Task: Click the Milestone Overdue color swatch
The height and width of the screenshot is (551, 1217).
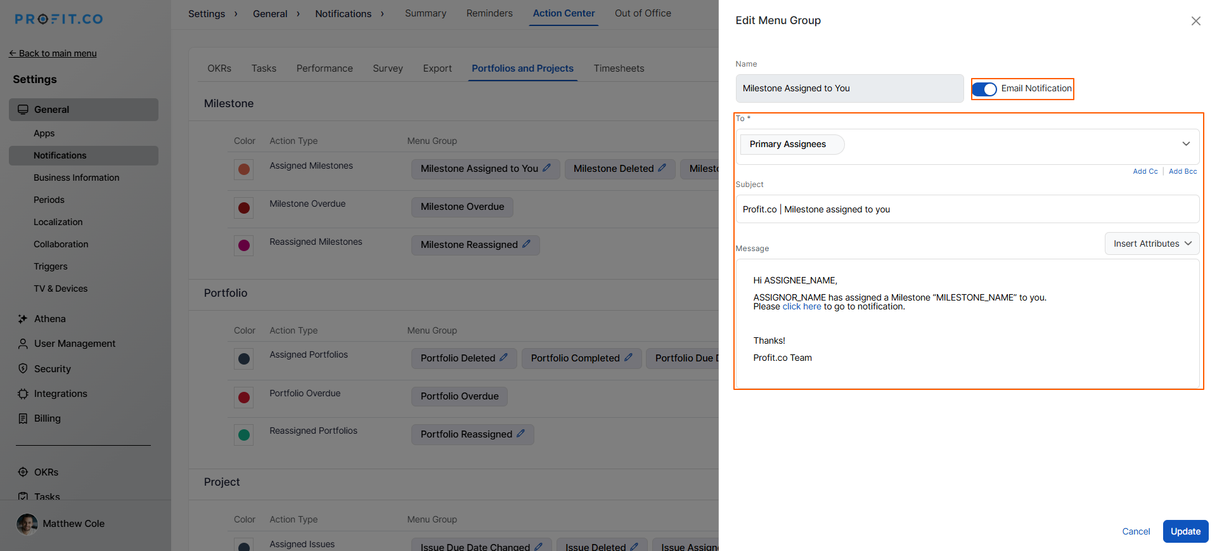Action: (244, 208)
